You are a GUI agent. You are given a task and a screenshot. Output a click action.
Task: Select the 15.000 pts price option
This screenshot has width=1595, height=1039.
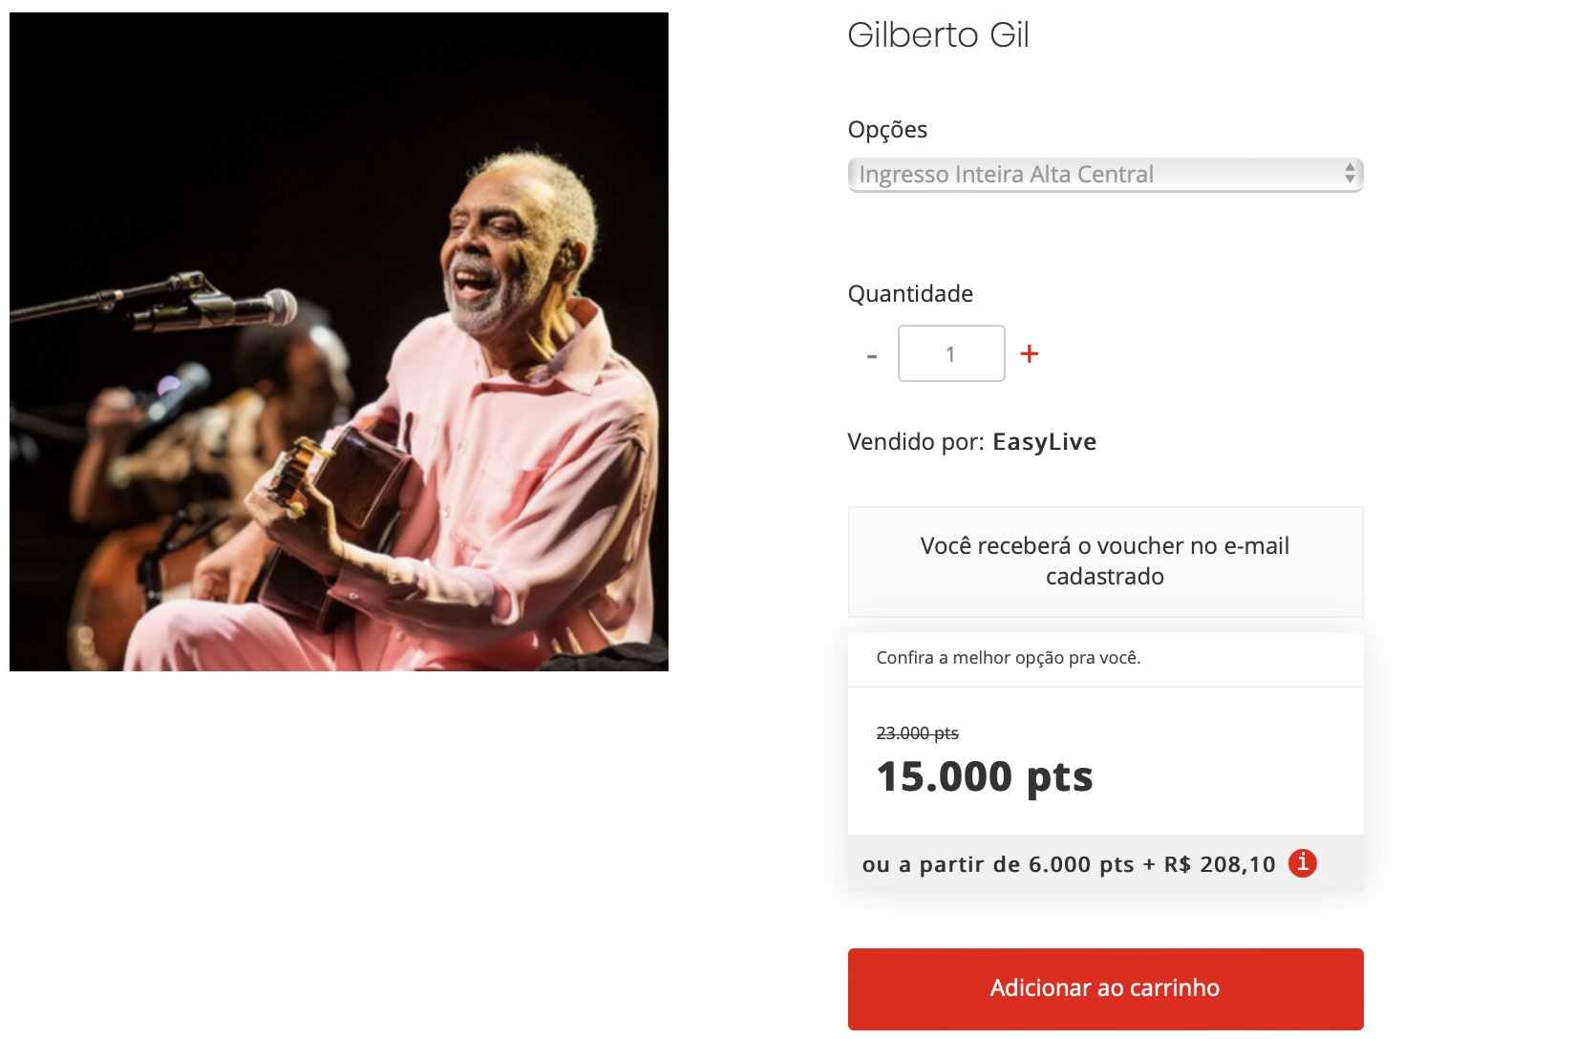pyautogui.click(x=984, y=776)
